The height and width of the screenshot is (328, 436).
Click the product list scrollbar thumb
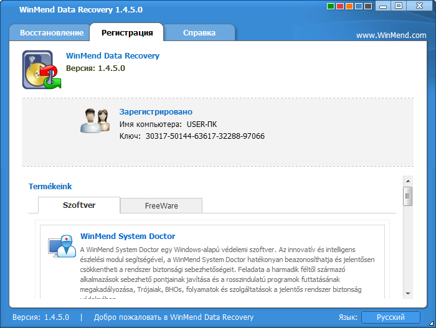407,196
